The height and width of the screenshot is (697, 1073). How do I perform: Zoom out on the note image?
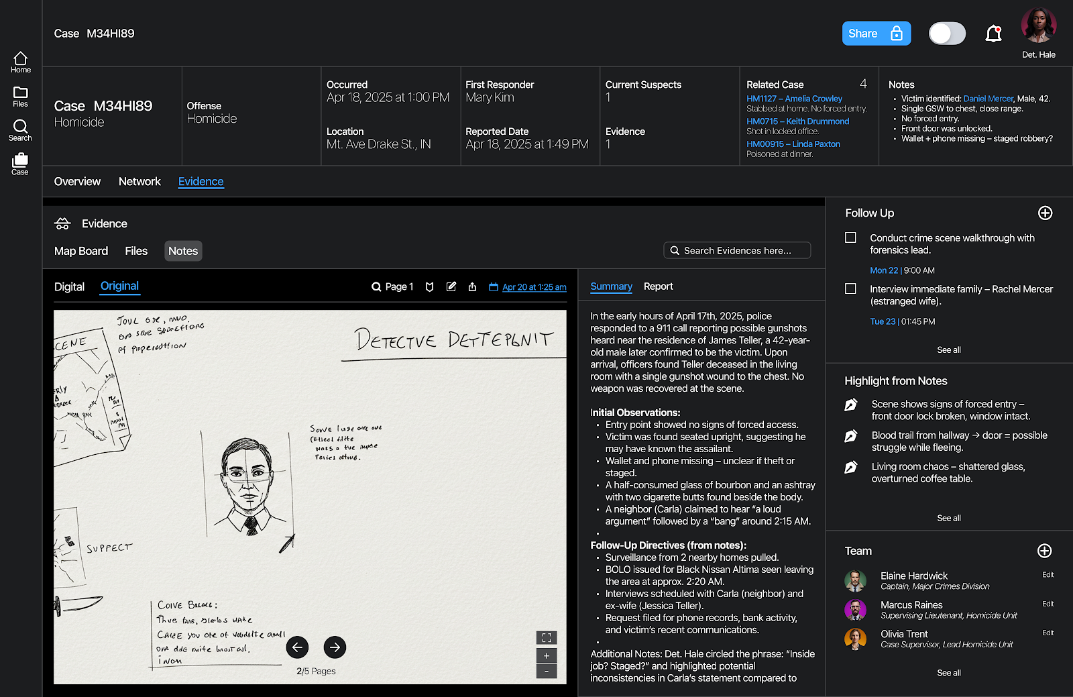(x=547, y=672)
